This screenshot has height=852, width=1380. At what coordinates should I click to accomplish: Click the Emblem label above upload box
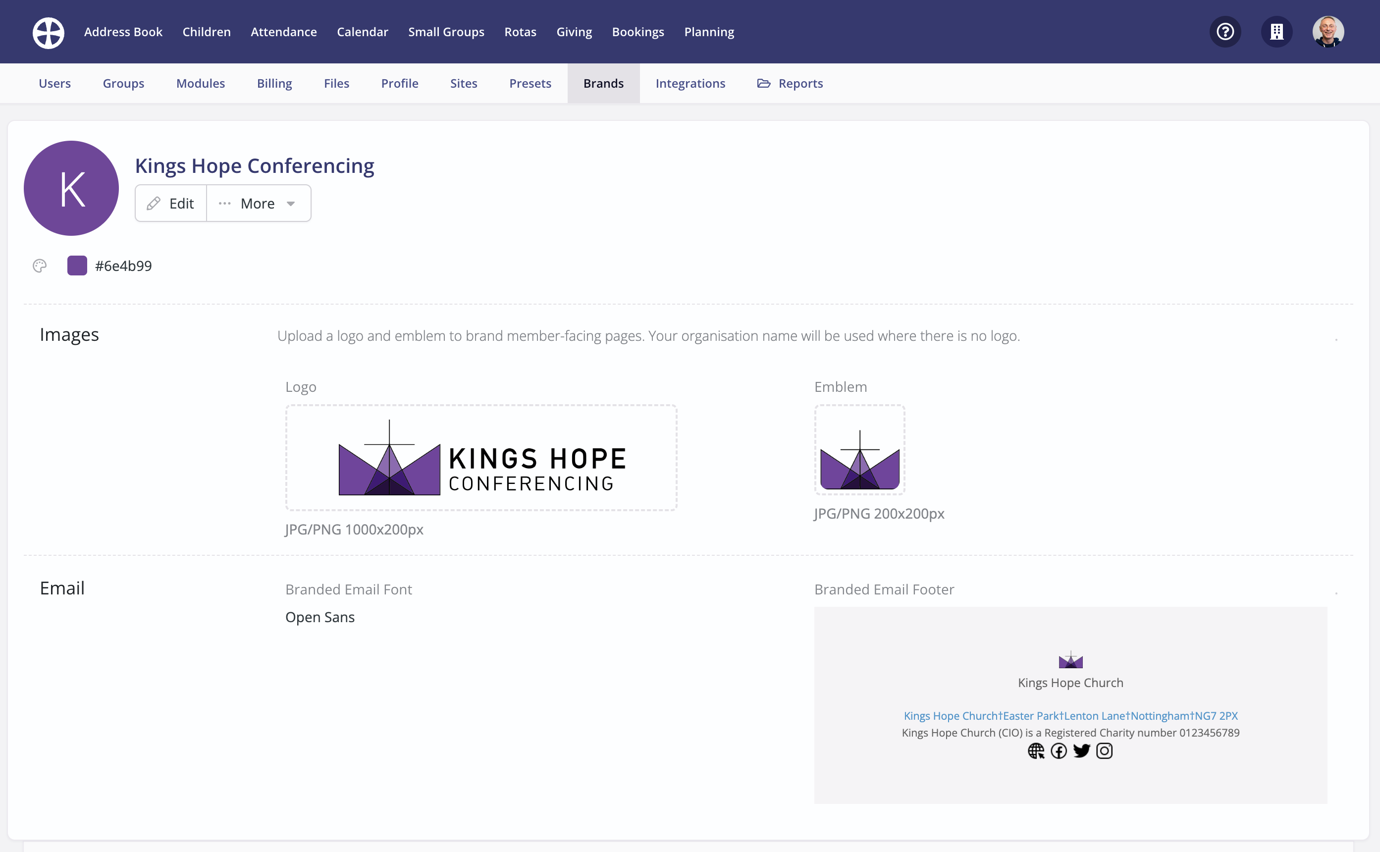click(841, 387)
